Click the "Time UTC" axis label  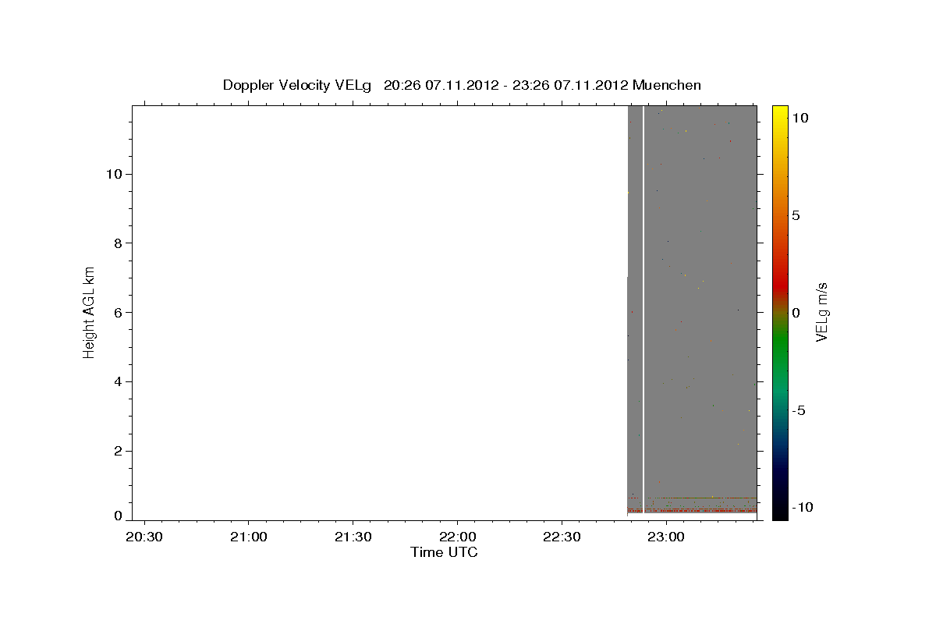[x=444, y=553]
